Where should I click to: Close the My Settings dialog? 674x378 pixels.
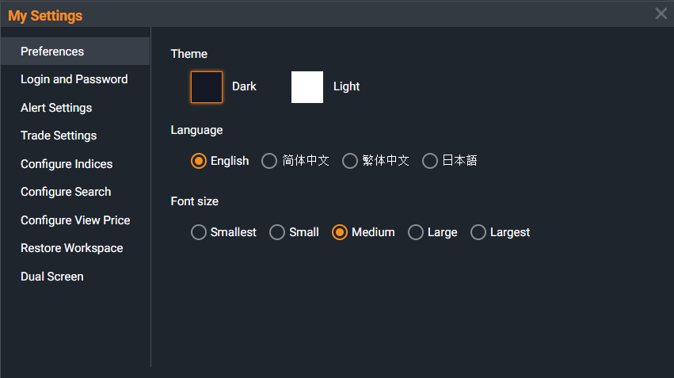pyautogui.click(x=661, y=13)
